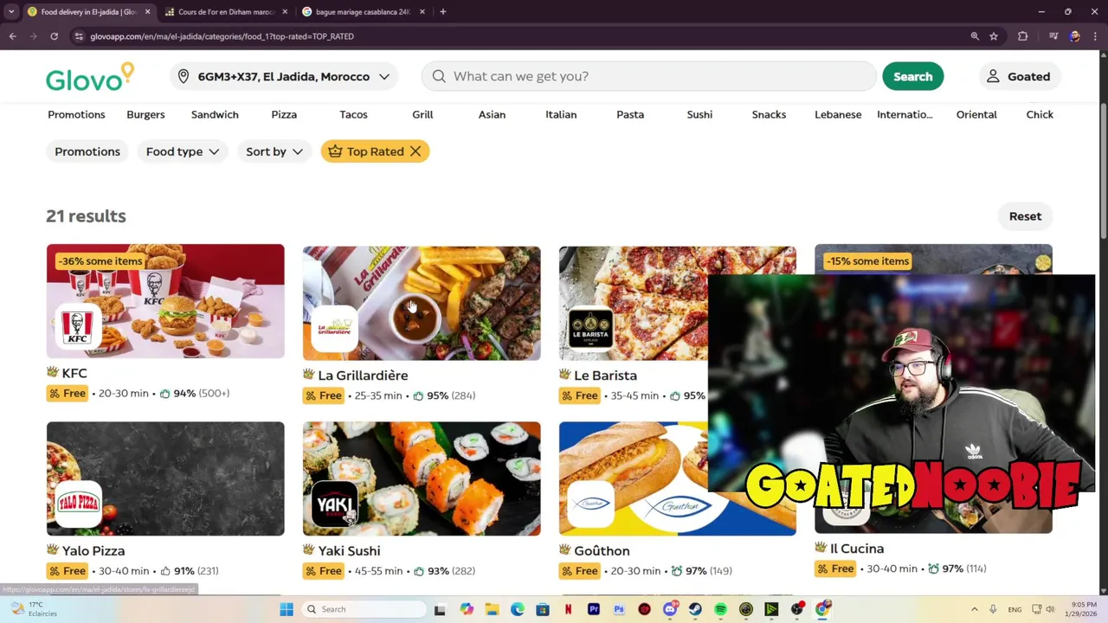Screen dimensions: 1108x623
Task: Select the Burgers category
Action: coord(145,114)
